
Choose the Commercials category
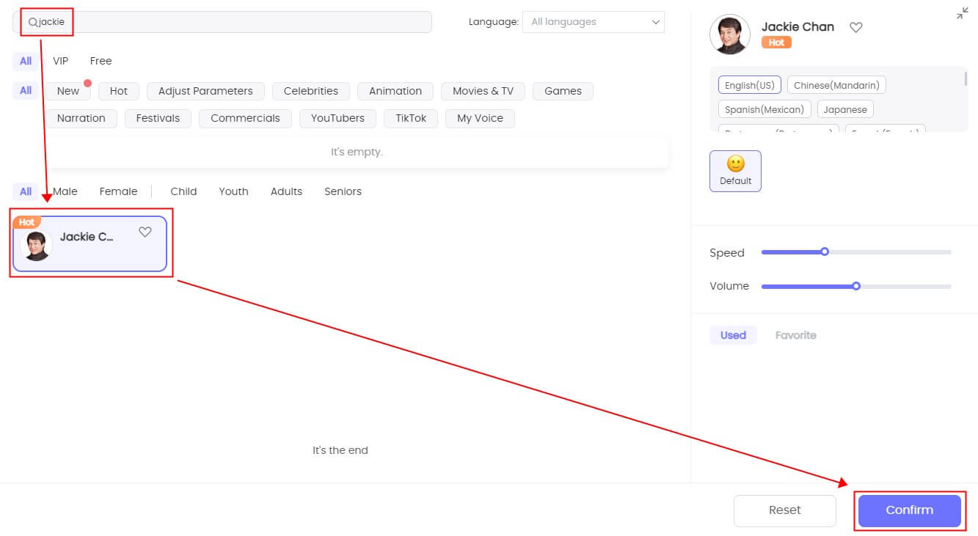(245, 118)
